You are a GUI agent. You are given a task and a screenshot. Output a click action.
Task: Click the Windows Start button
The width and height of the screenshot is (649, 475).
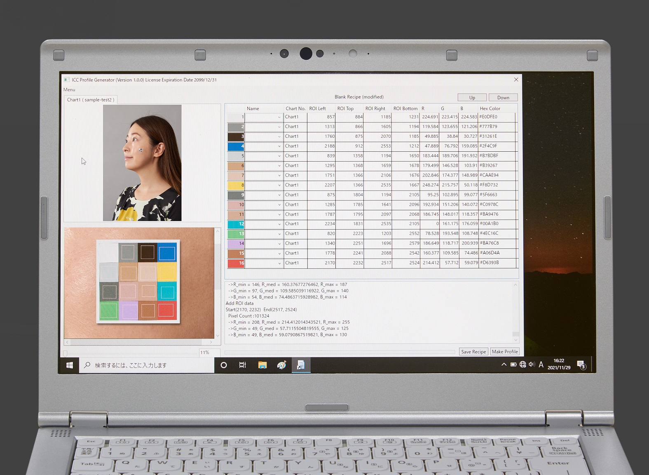pos(70,365)
